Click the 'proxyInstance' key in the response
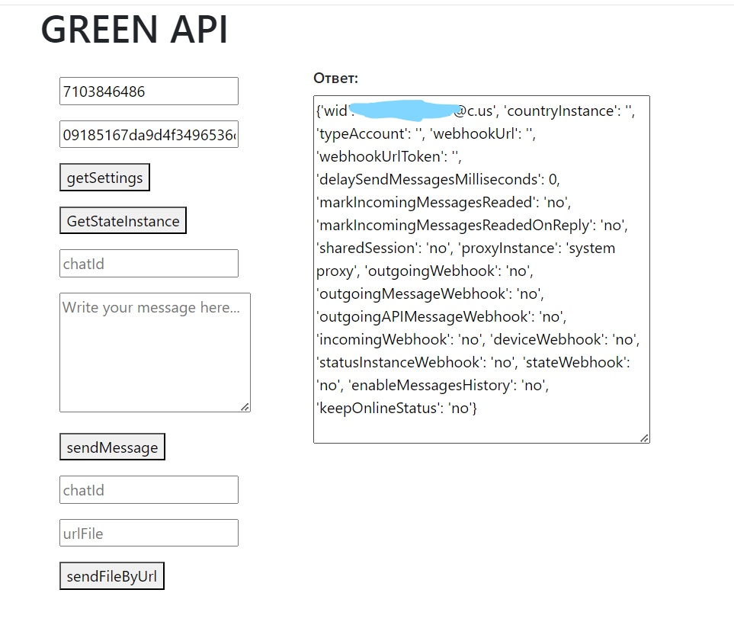This screenshot has height=625, width=734. (x=508, y=248)
